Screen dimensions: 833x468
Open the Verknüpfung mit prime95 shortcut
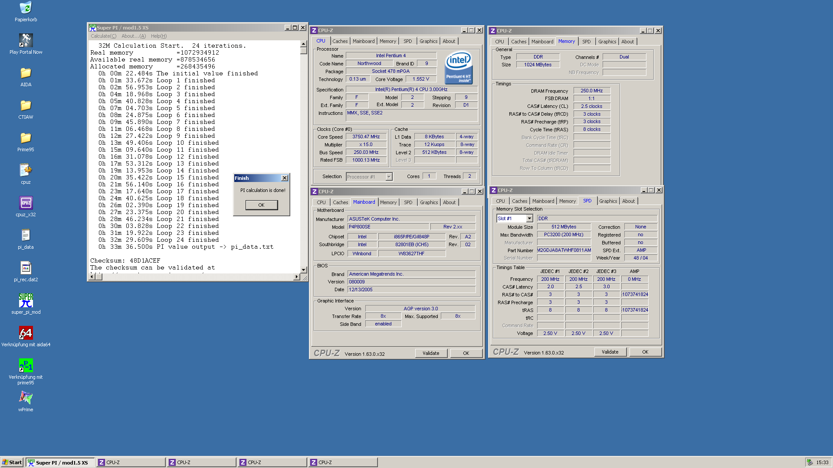(26, 365)
